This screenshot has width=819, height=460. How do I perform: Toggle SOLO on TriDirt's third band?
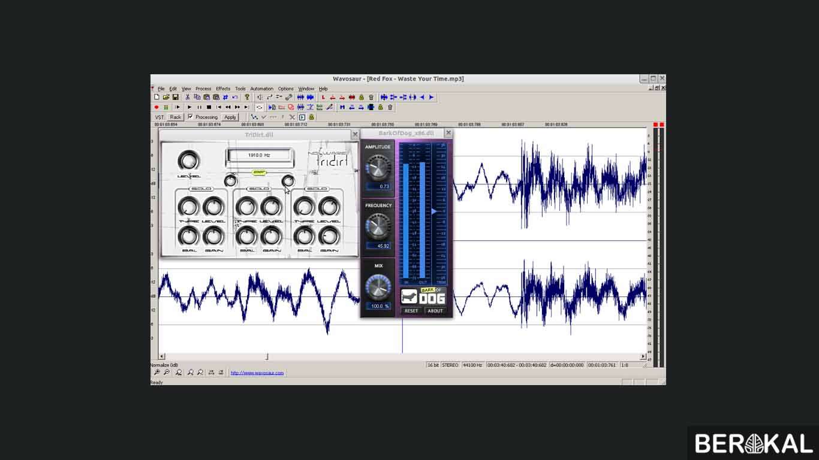[x=316, y=189]
